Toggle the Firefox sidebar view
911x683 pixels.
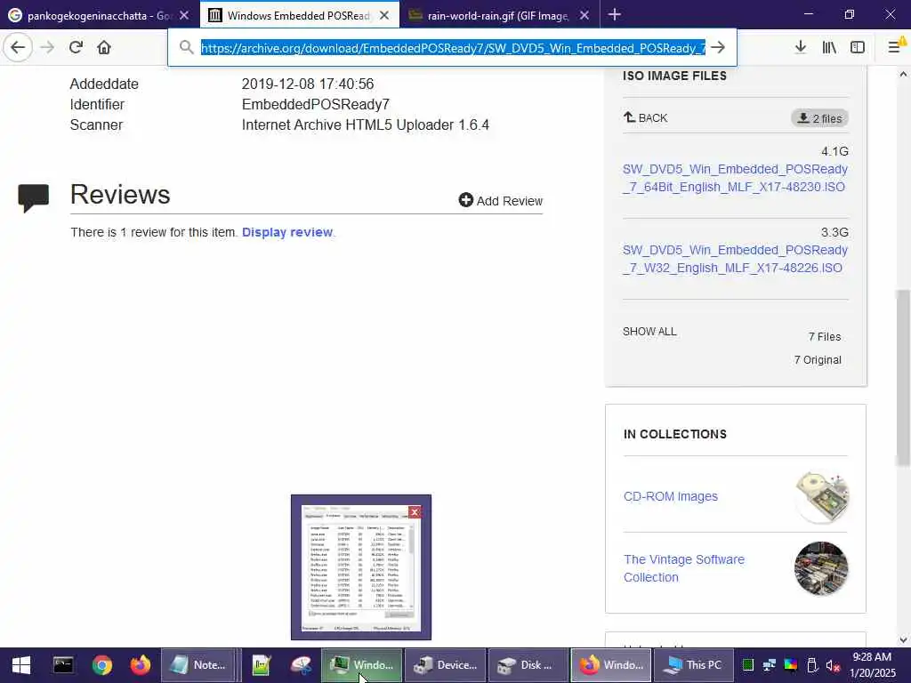point(858,47)
